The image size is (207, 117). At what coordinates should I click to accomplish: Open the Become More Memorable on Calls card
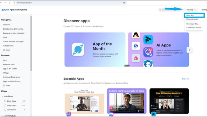click(x=127, y=101)
